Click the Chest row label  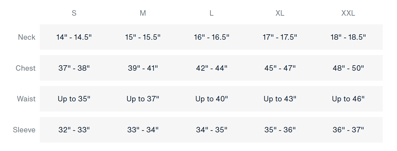point(26,68)
